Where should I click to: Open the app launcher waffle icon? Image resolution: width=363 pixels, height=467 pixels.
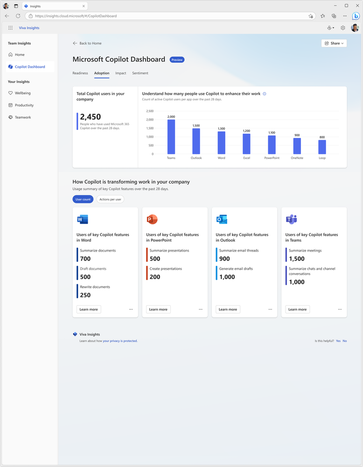(x=10, y=28)
